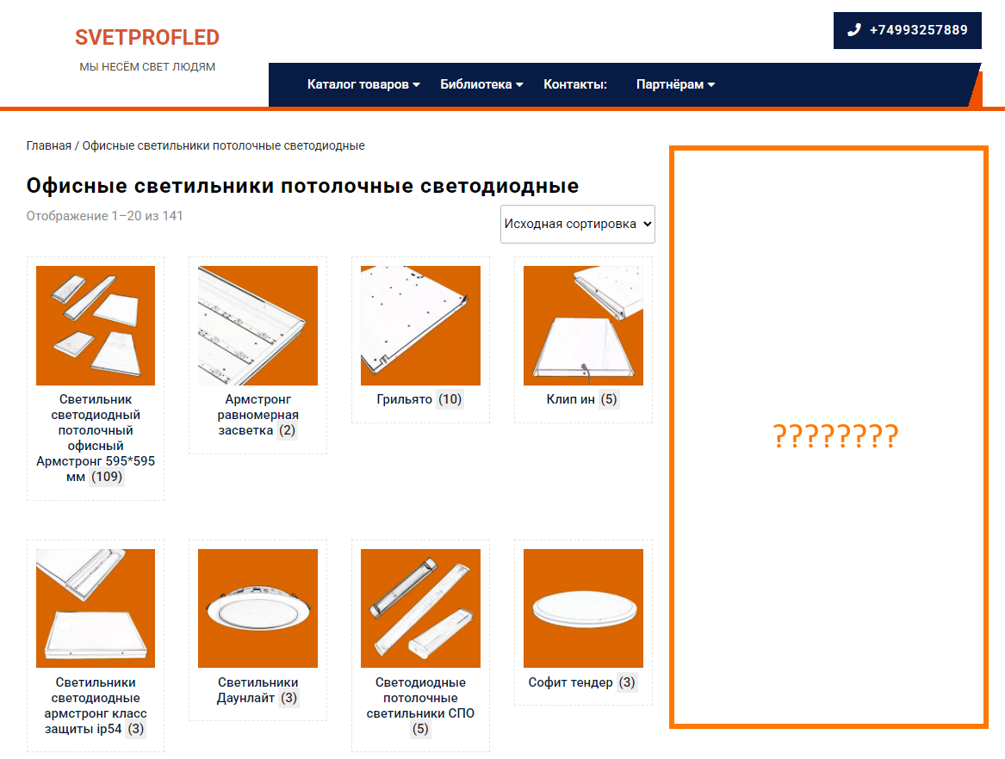Call the +74993257889 phone button
The image size is (1005, 759).
pyautogui.click(x=907, y=30)
